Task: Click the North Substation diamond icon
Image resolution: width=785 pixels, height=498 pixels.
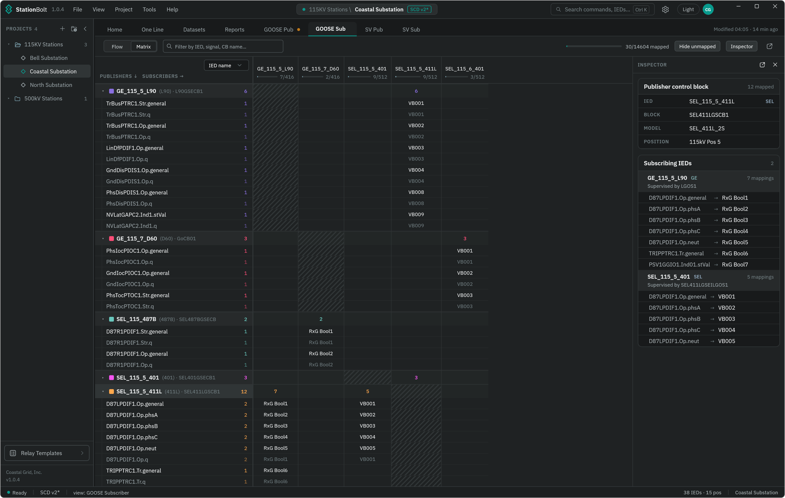Action: coord(23,85)
